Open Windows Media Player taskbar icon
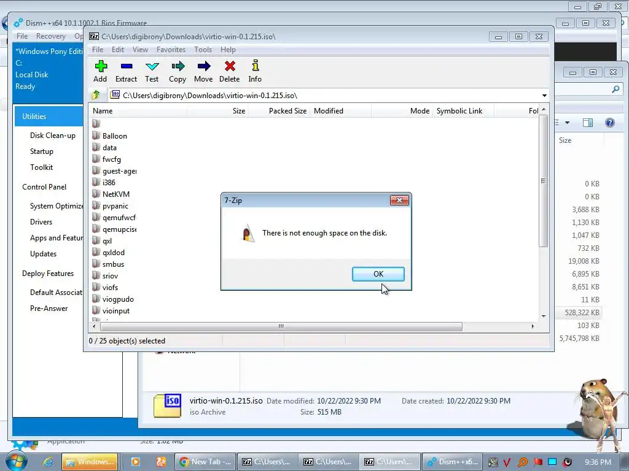Viewport: 629px width, 471px height. coord(136,462)
